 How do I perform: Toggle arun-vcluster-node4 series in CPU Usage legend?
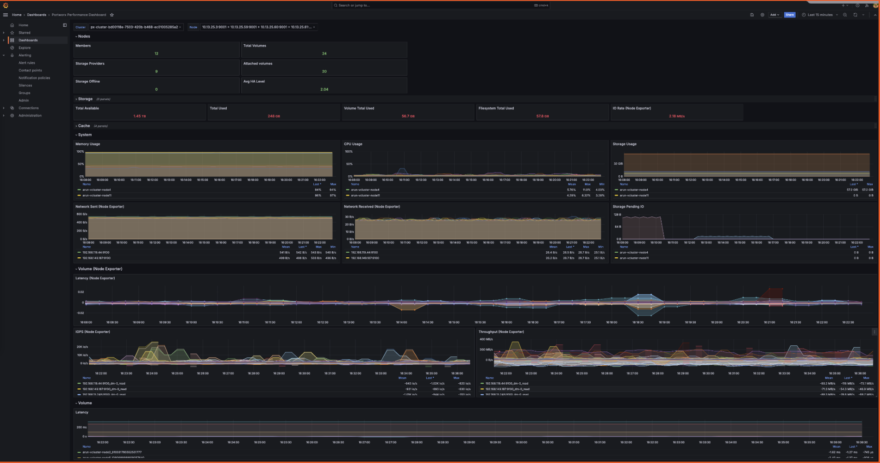pos(365,190)
